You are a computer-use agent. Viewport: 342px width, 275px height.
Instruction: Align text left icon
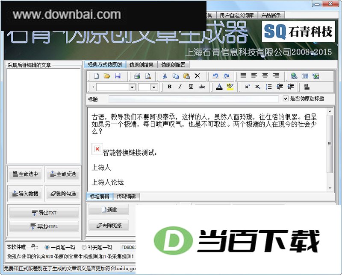[x=254, y=76]
